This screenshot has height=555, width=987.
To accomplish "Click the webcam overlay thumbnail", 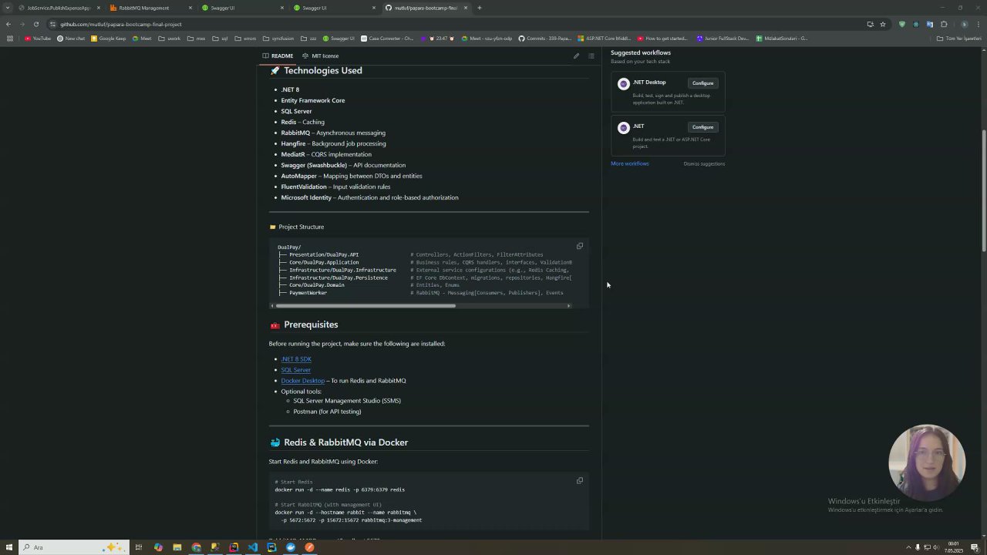I will click(927, 462).
